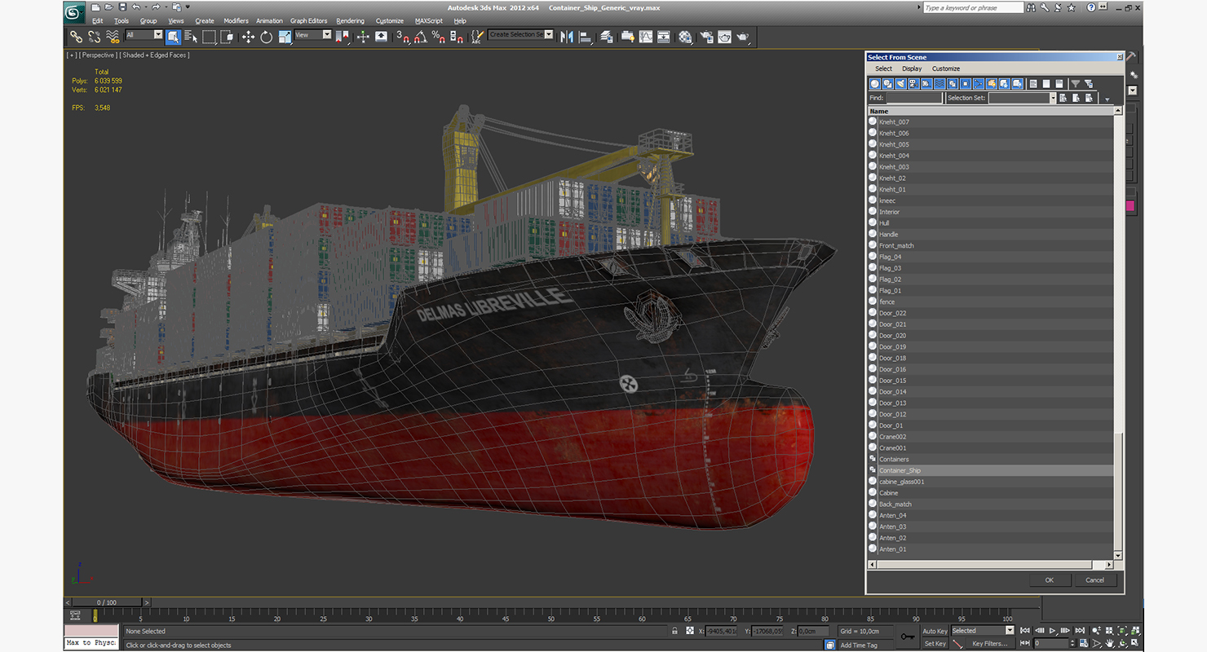This screenshot has height=652, width=1207.
Task: Toggle Angle Snap in main toolbar
Action: tap(421, 37)
